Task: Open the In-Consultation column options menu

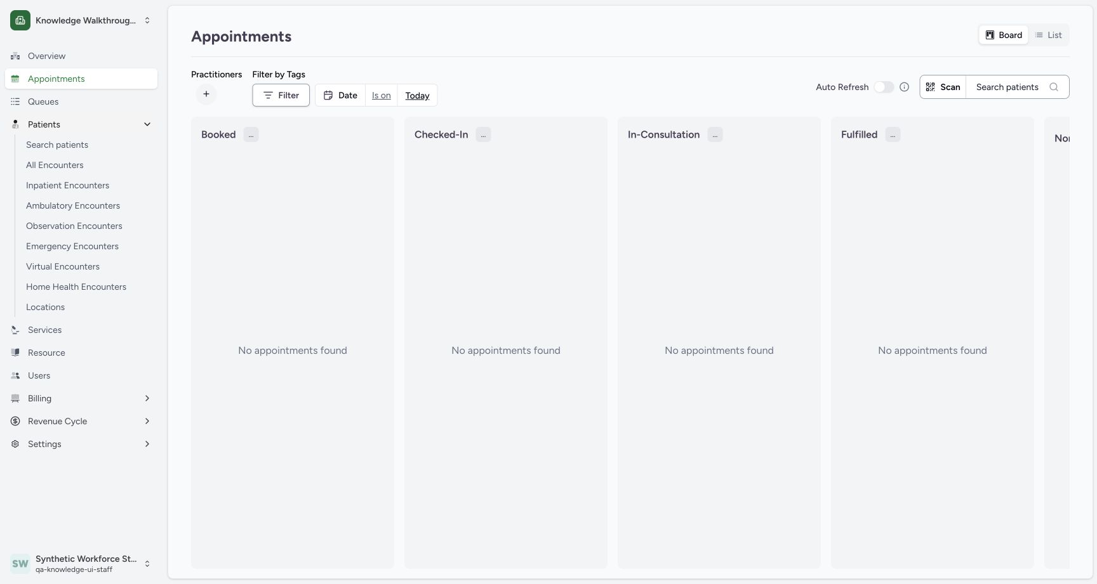Action: pyautogui.click(x=715, y=134)
